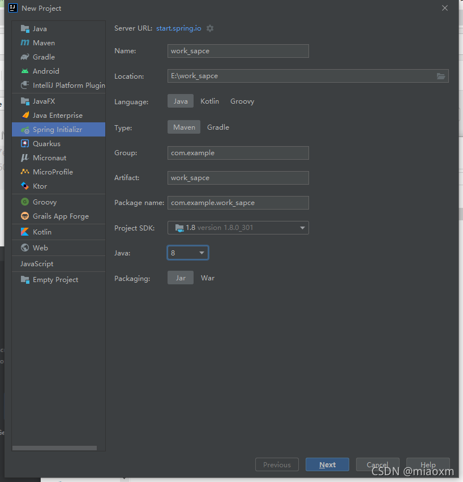Select Quarkus in the project list

(x=58, y=143)
